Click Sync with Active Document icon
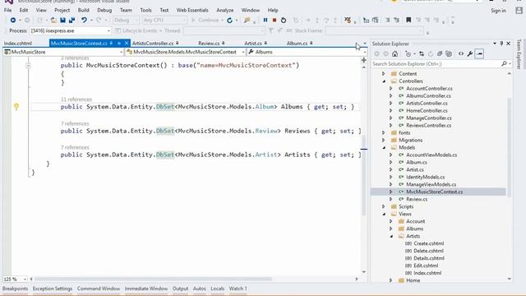The width and height of the screenshot is (526, 296). click(x=422, y=53)
